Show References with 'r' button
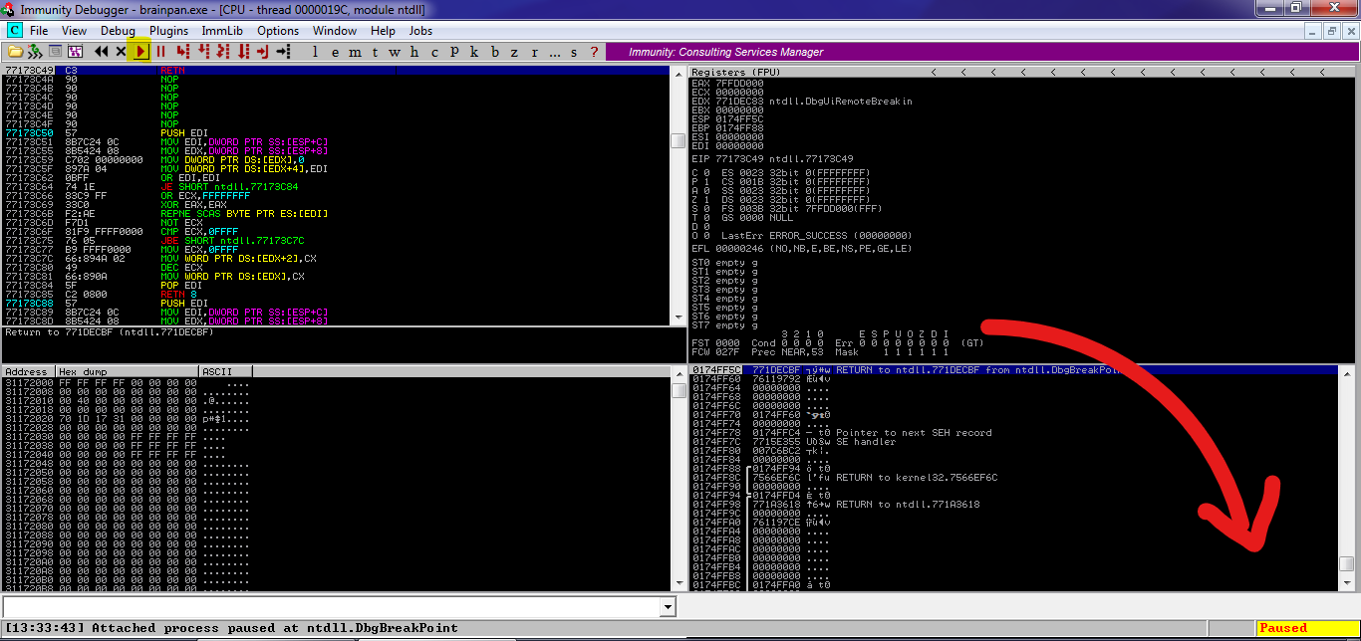The height and width of the screenshot is (641, 1361). tap(535, 51)
